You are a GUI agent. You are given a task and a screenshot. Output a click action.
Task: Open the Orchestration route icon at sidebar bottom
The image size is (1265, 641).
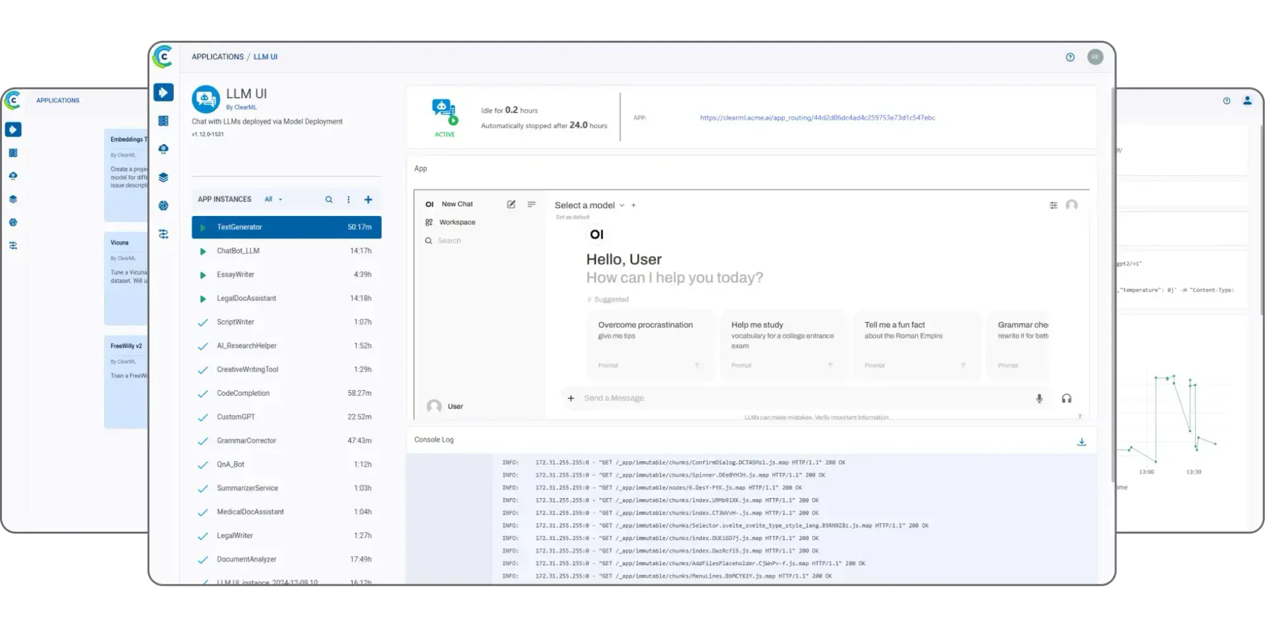pyautogui.click(x=163, y=234)
